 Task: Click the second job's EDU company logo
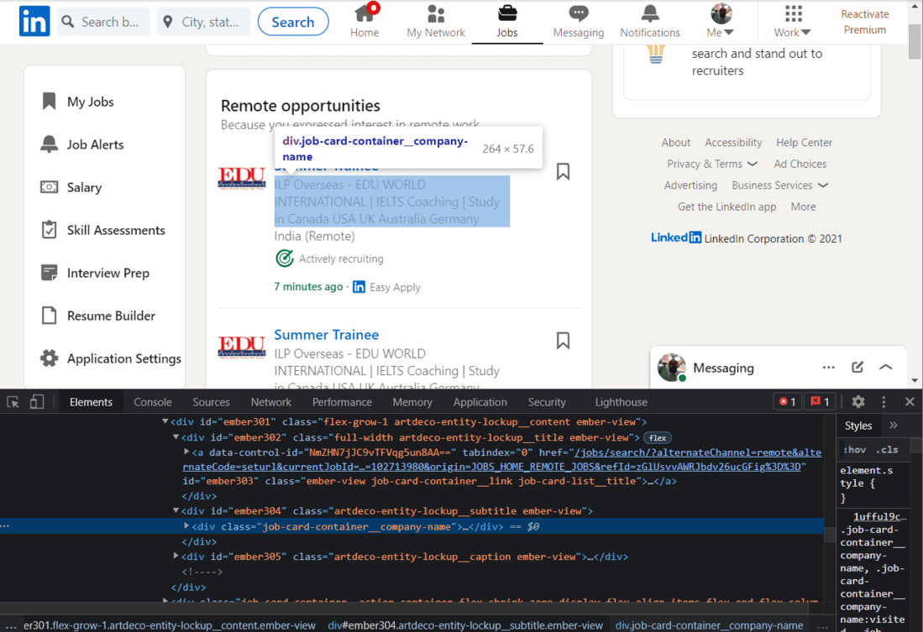pos(242,347)
